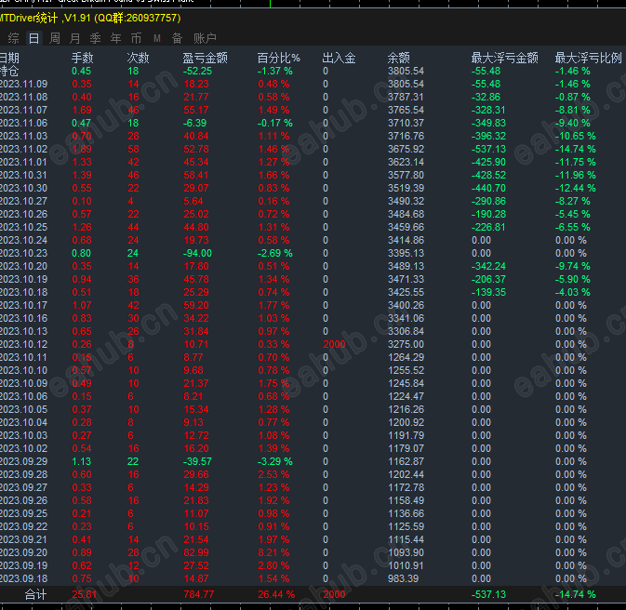Click profit 82.99 on 2023.09.20

tap(196, 552)
